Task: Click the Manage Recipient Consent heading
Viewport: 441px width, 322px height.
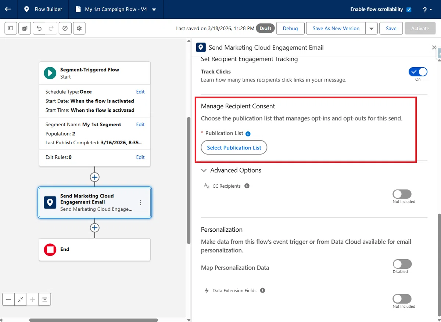Action: click(238, 106)
